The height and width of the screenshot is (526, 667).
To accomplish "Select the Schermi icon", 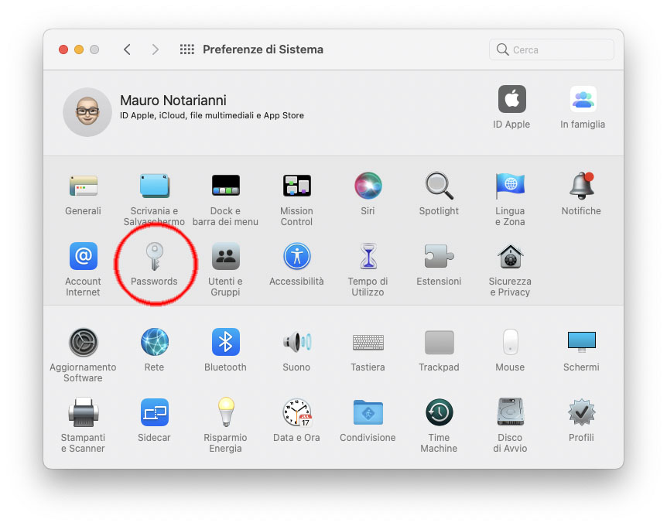I will (581, 342).
